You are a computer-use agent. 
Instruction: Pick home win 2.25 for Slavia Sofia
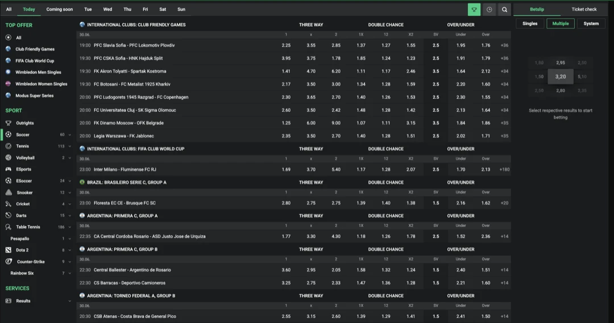286,45
